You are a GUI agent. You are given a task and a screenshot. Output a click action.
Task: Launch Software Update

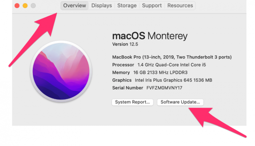coord(180,102)
